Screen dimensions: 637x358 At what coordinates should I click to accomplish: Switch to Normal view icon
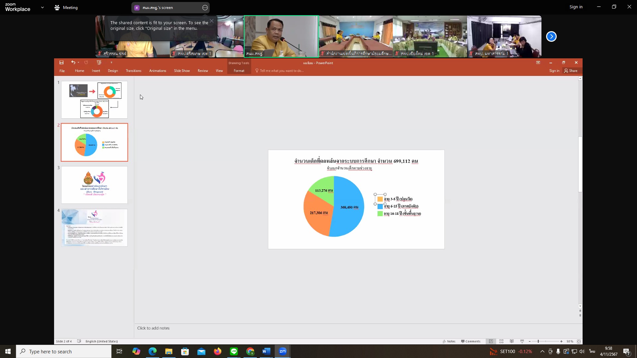[x=491, y=341]
